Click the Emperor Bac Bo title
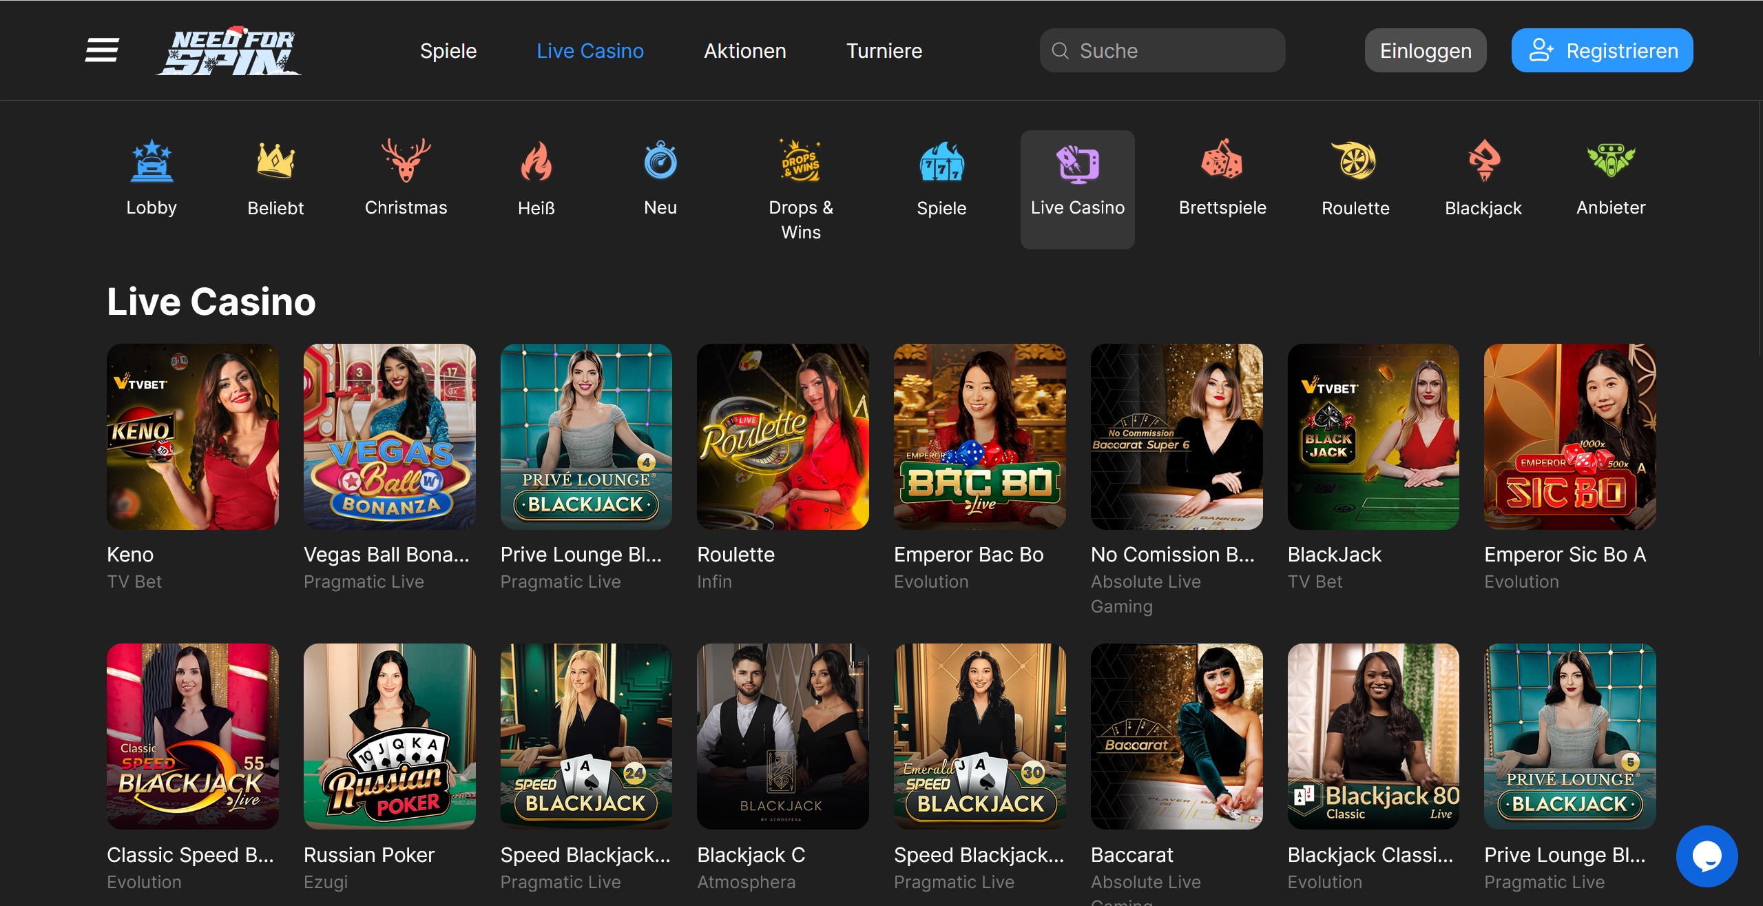This screenshot has width=1763, height=906. pos(969,555)
